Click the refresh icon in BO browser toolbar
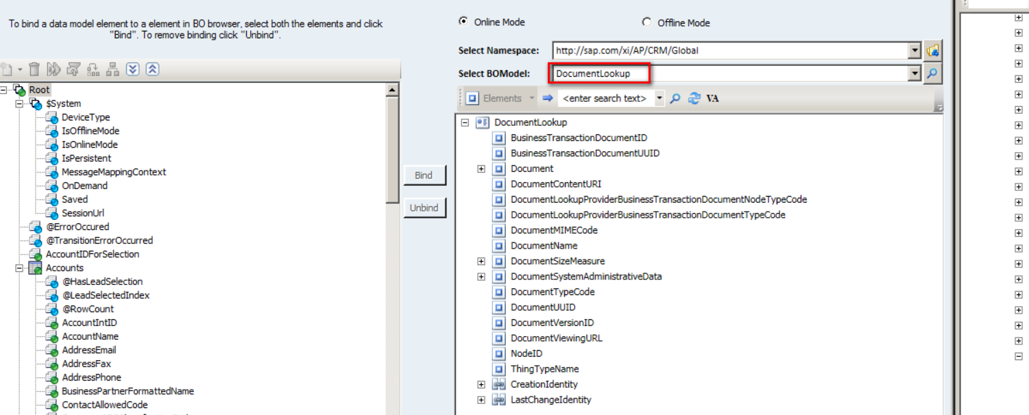 click(x=694, y=99)
